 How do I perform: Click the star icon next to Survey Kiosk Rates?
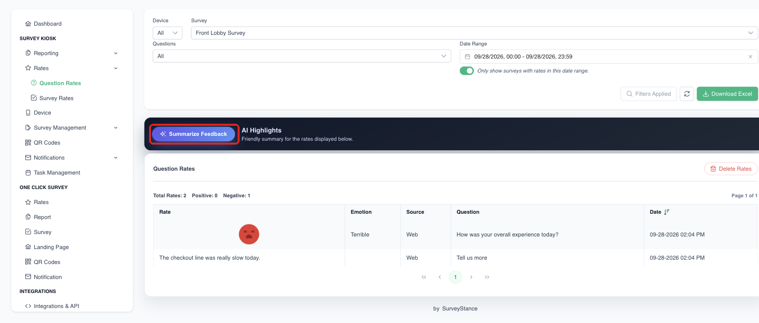[28, 68]
